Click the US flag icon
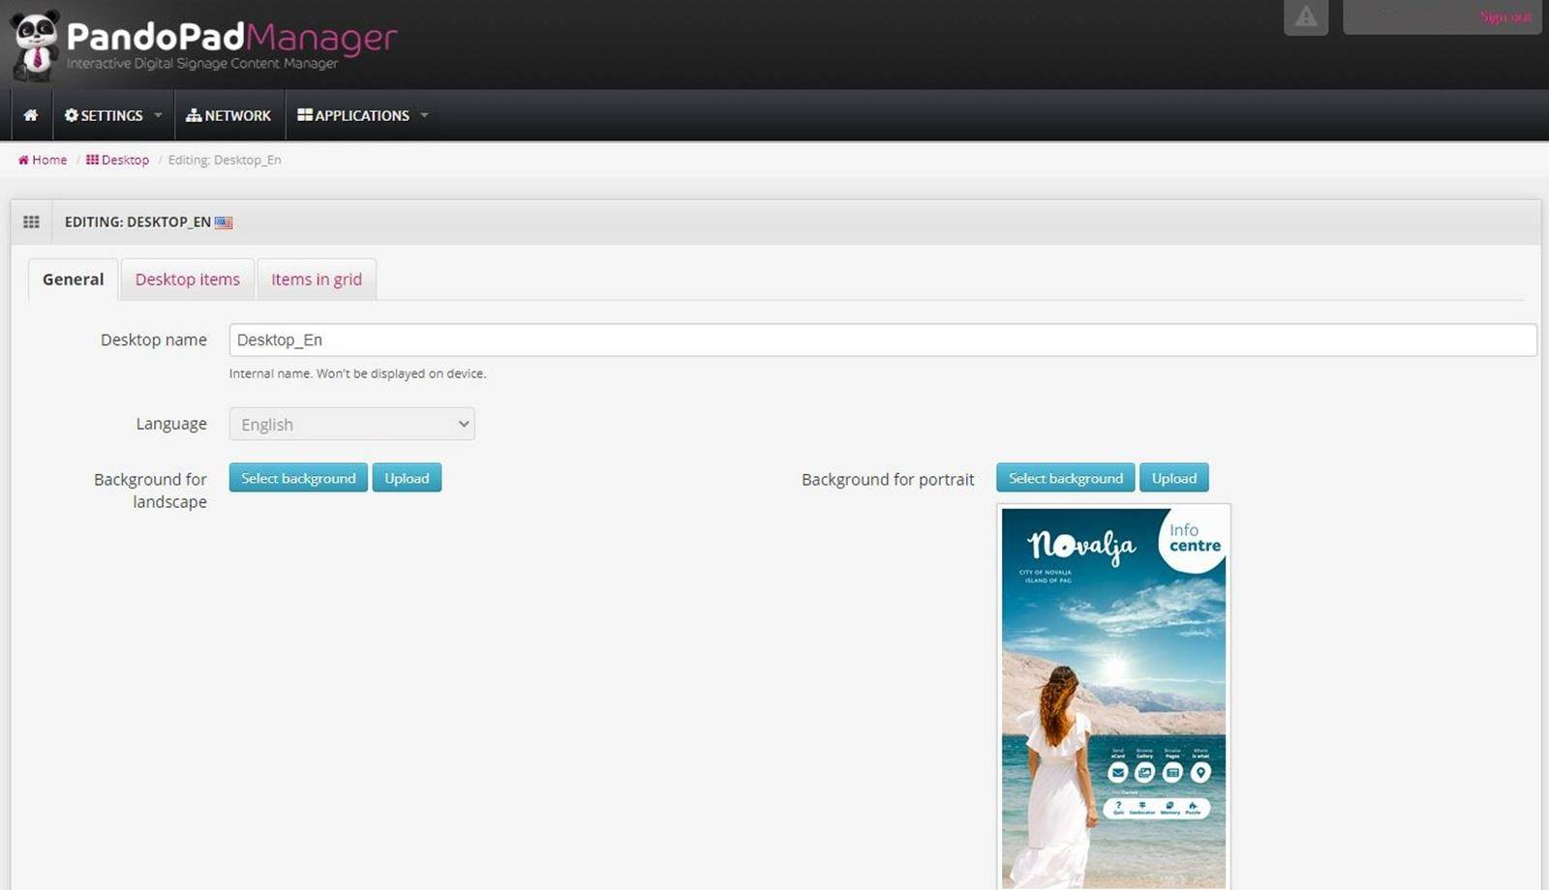Screen dimensions: 1549x890 point(224,222)
